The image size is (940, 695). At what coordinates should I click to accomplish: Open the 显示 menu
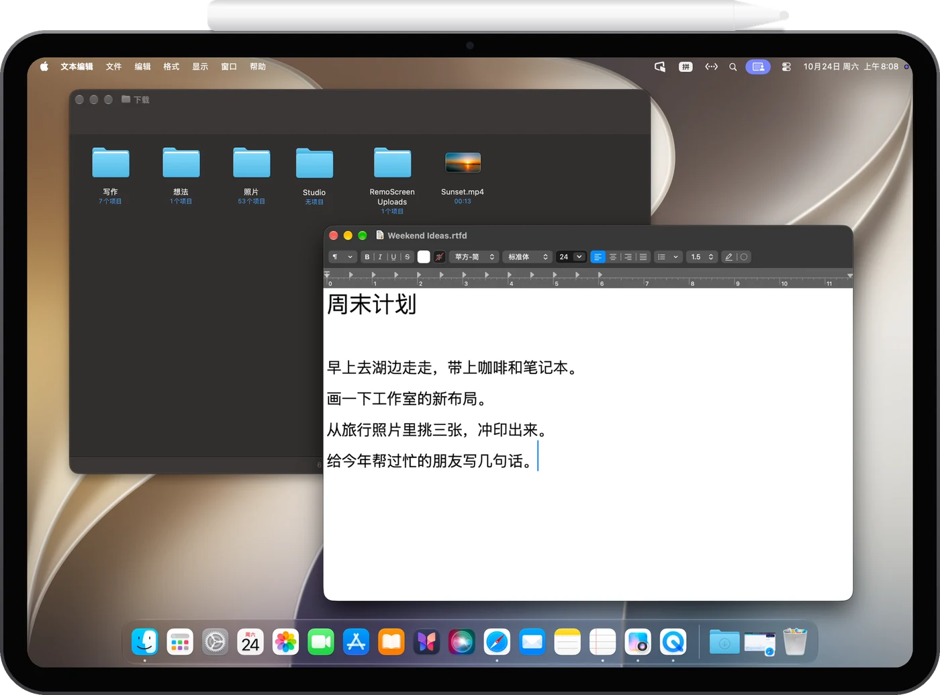click(200, 66)
